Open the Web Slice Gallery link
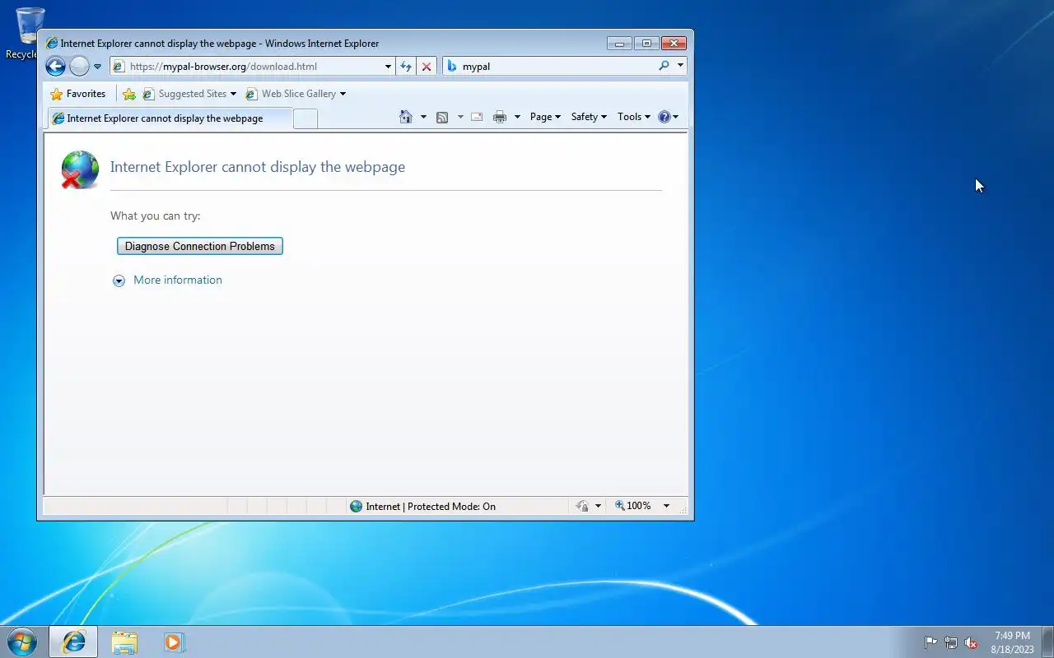The width and height of the screenshot is (1054, 658). click(x=296, y=94)
